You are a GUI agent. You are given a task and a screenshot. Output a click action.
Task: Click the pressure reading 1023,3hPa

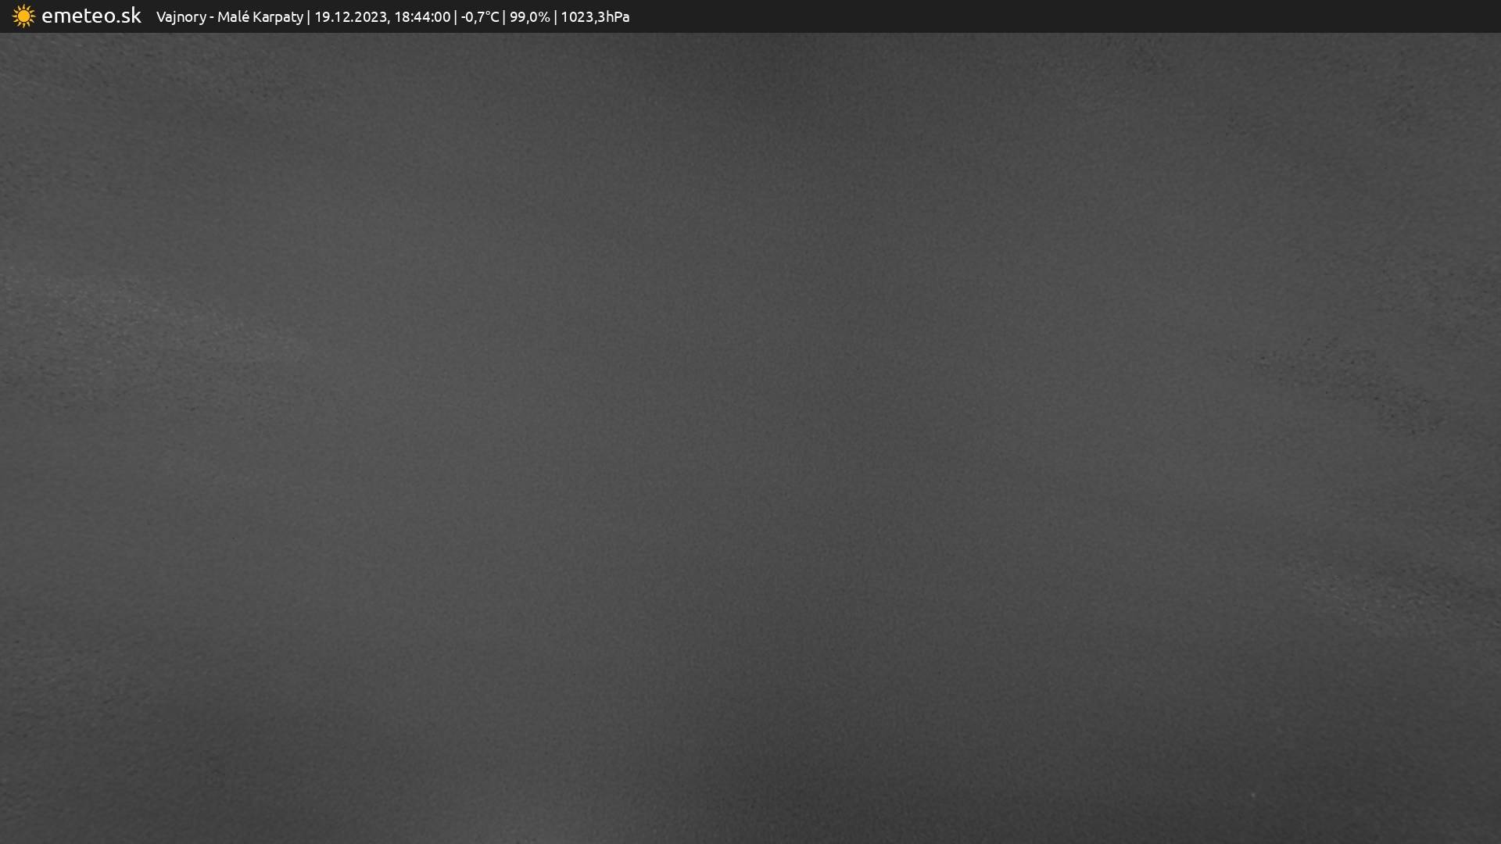[x=595, y=17]
